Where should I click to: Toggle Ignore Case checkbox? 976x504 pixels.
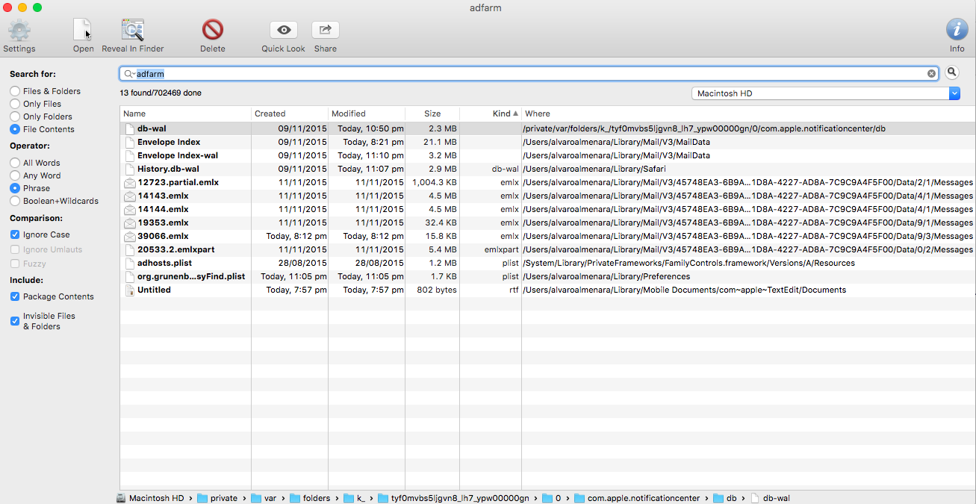(15, 234)
